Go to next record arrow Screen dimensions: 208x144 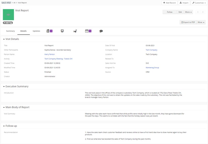[x=203, y=12]
